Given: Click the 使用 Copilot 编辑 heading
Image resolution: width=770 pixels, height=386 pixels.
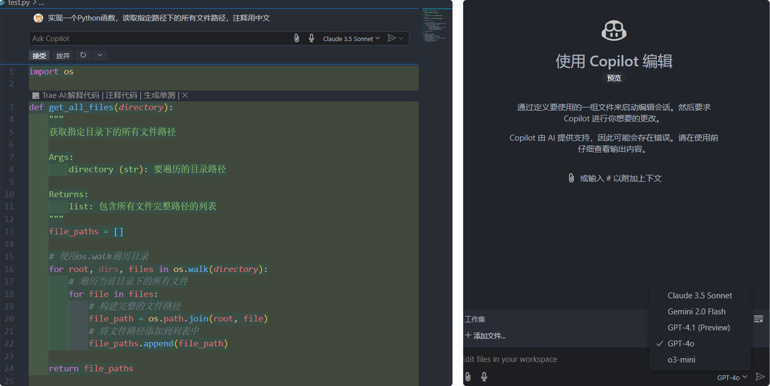Looking at the screenshot, I should point(614,61).
